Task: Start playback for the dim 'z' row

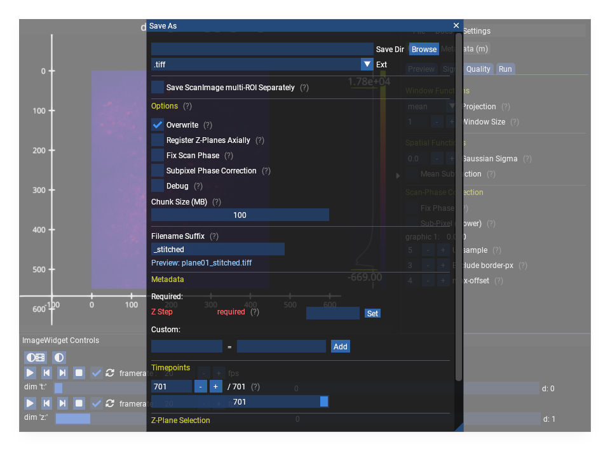Action: [30, 403]
